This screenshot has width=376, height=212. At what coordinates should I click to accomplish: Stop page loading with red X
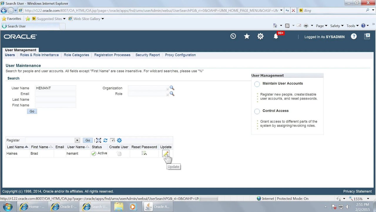pyautogui.click(x=293, y=10)
